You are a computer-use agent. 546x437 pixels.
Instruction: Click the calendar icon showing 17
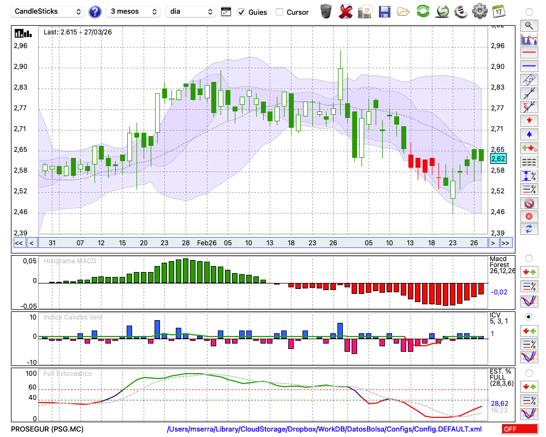point(498,11)
